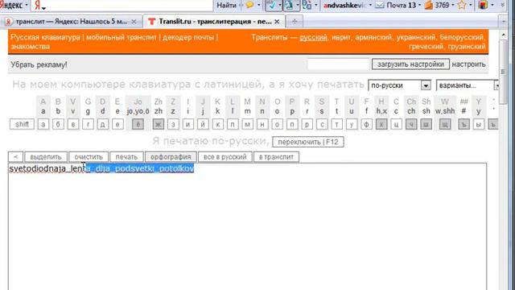Click the Cyrillic ц virtual key

pyautogui.click(x=396, y=124)
